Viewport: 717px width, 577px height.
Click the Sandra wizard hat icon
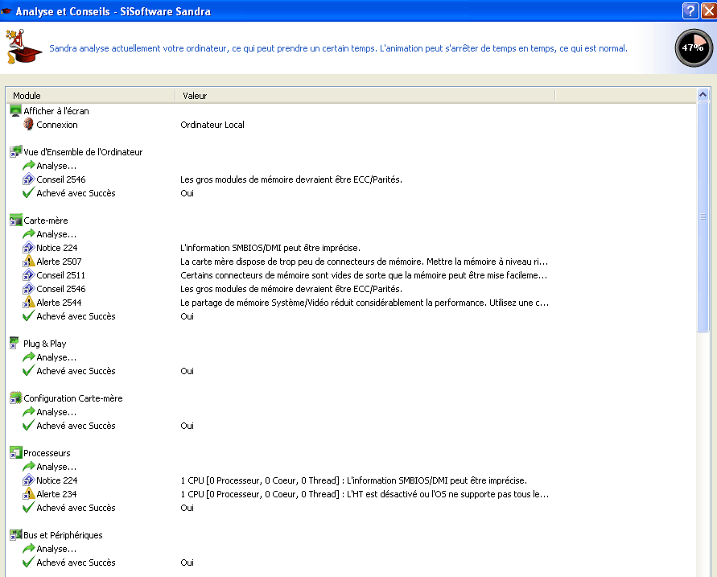23,46
